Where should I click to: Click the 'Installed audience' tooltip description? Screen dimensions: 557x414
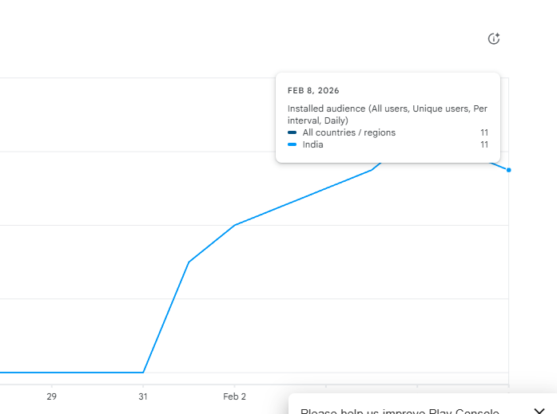pos(387,114)
